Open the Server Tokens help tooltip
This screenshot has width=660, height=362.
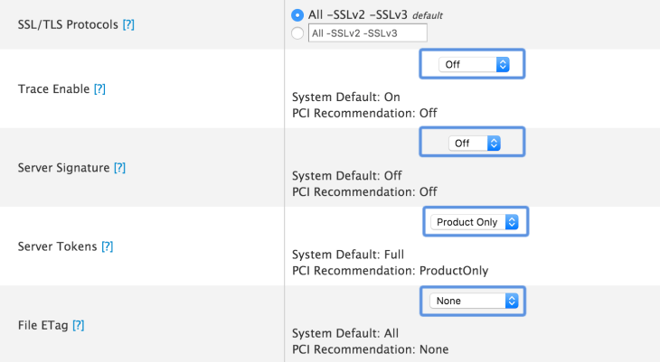[x=108, y=246]
